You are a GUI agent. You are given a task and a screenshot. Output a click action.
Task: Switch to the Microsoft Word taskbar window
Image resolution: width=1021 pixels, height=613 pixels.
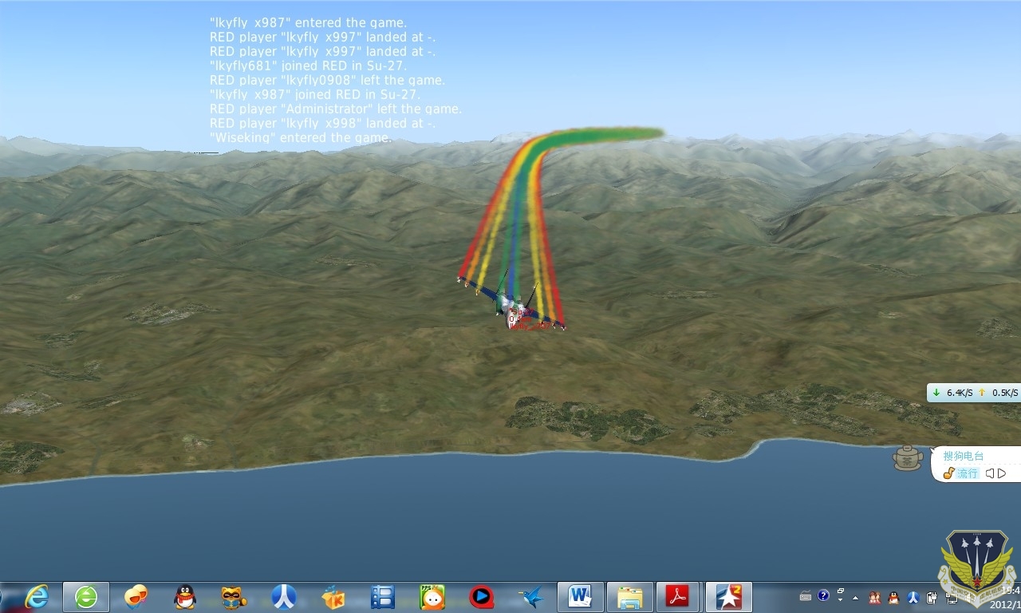coord(580,596)
